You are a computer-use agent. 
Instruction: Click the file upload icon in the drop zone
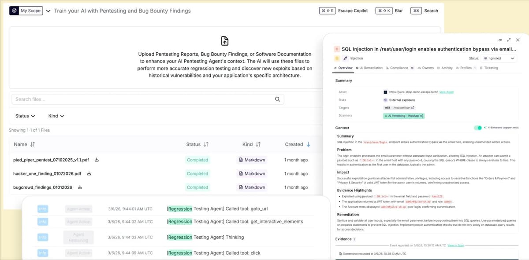224,41
